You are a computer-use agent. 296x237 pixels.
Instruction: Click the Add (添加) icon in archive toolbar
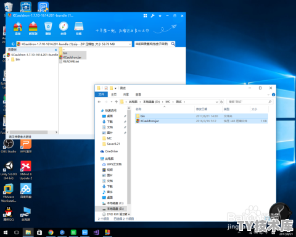click(x=18, y=28)
